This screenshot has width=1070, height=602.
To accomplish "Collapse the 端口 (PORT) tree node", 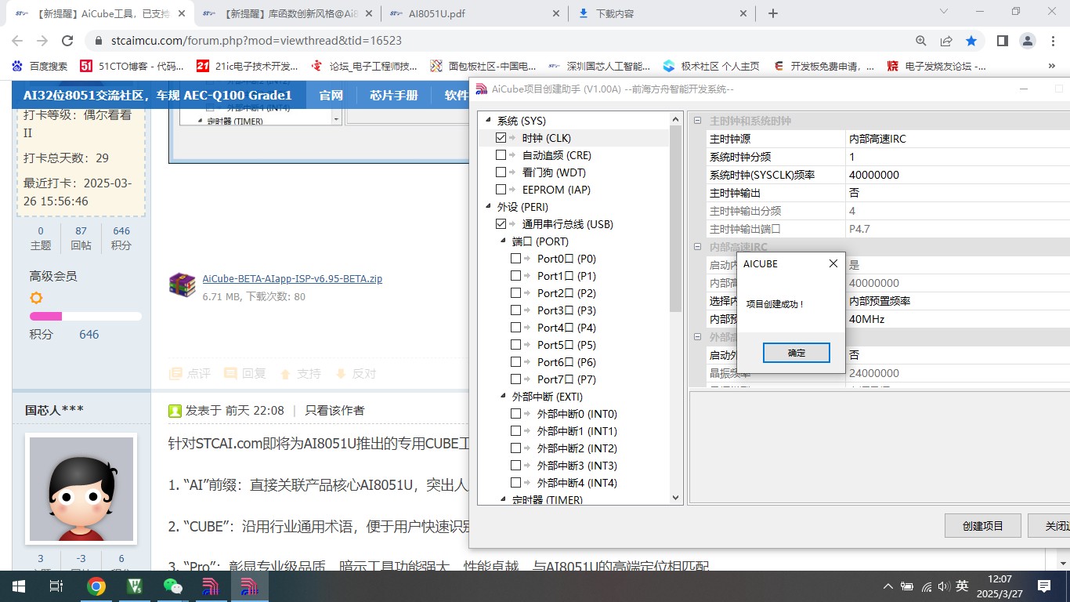I will coord(504,241).
